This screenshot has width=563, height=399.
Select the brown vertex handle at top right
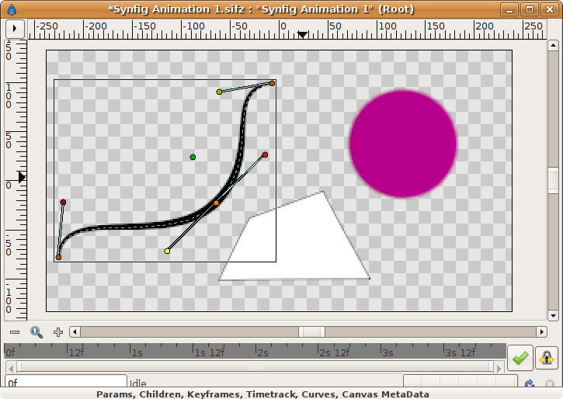tap(272, 83)
